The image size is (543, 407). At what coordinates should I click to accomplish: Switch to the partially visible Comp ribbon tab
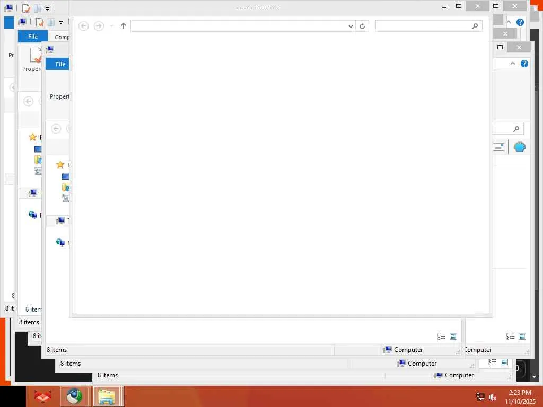[62, 37]
